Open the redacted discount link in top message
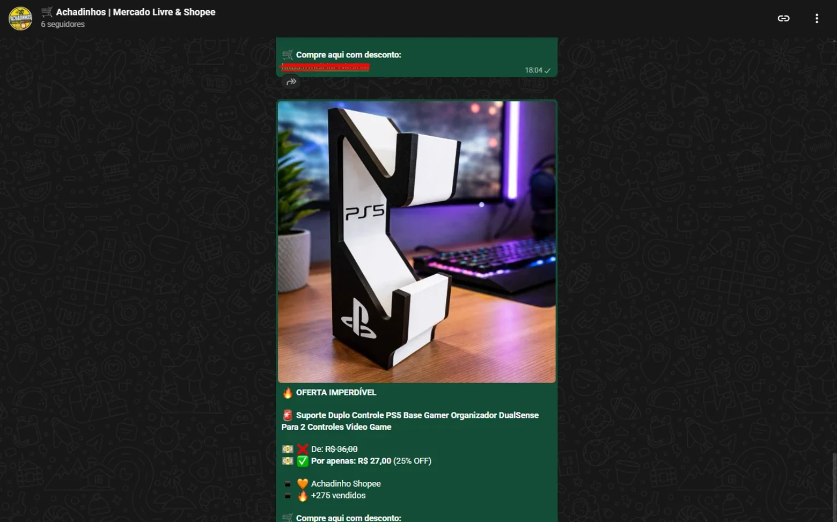This screenshot has height=522, width=837. 326,67
